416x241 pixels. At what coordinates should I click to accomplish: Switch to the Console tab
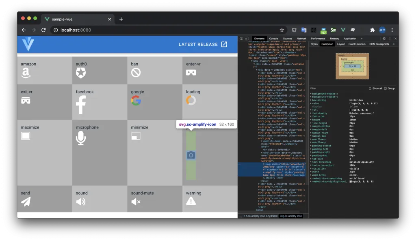(273, 39)
